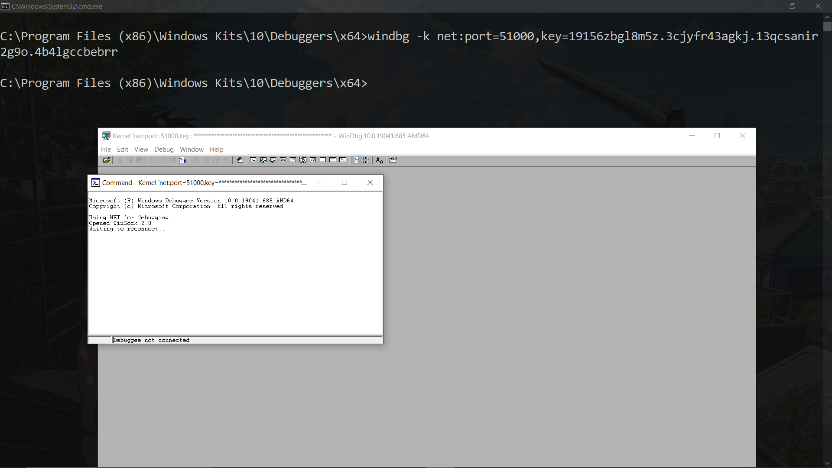Click cmd scrollbar up arrow
Image resolution: width=832 pixels, height=468 pixels.
click(827, 17)
